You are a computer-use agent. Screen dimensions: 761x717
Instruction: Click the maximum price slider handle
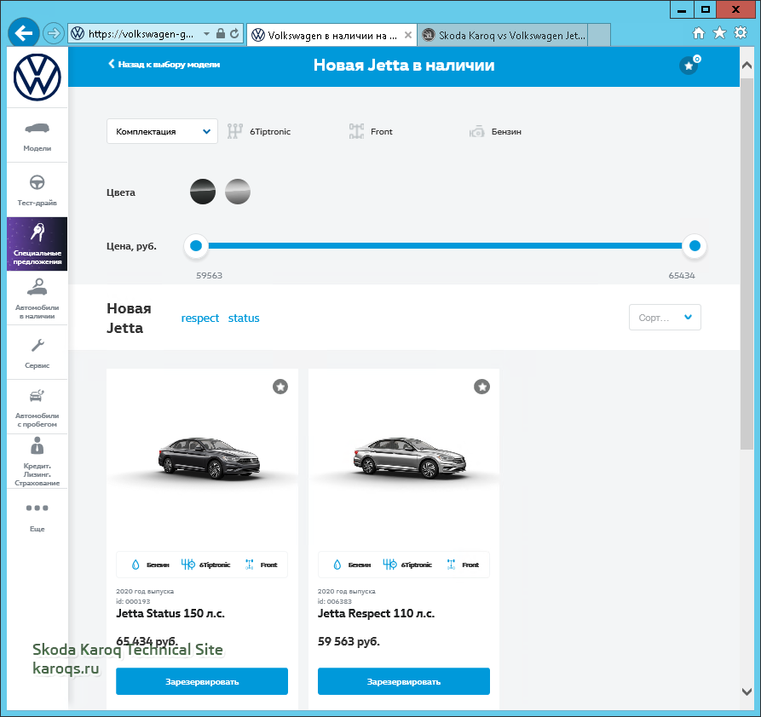click(695, 246)
